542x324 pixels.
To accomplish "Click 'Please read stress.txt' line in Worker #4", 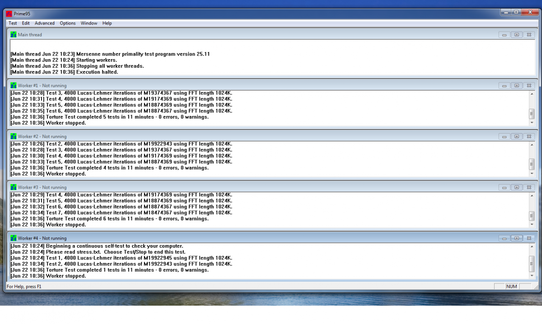I will click(x=98, y=252).
